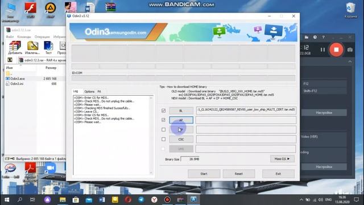Click the Start button in Odin
Image resolution: width=364 pixels, height=205 pixels.
pos(204,174)
